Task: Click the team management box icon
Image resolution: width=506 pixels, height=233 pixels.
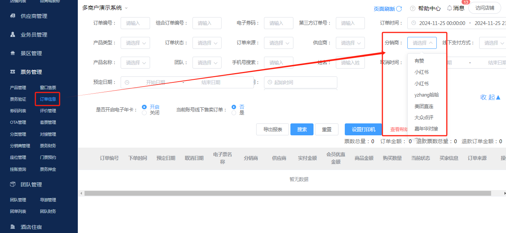Action: (x=13, y=185)
